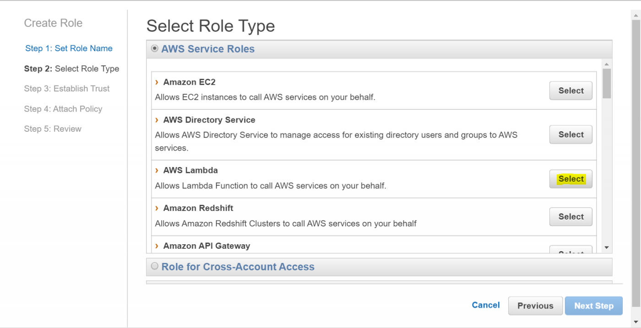Expand the AWS Directory Service chevron
Viewport: 641px width, 328px height.
coord(157,120)
